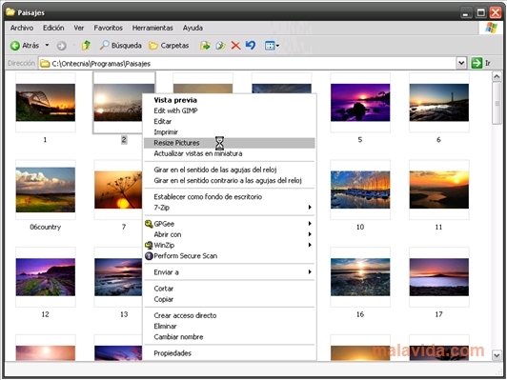Choose Girar en el sentido de las agujas
Viewport: 507px width, 380px height.
pyautogui.click(x=230, y=170)
